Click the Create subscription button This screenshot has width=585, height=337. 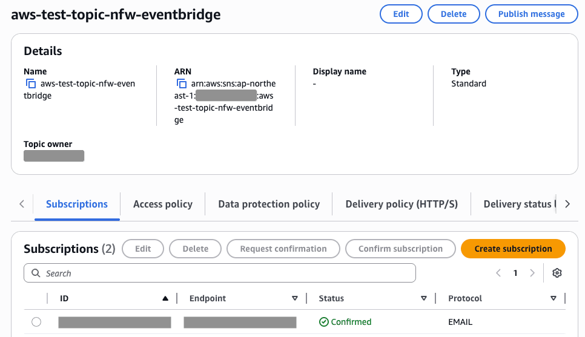513,249
